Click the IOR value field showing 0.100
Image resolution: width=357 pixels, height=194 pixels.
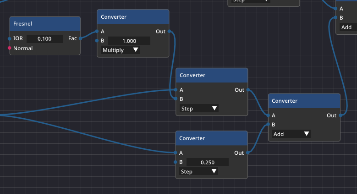point(44,39)
